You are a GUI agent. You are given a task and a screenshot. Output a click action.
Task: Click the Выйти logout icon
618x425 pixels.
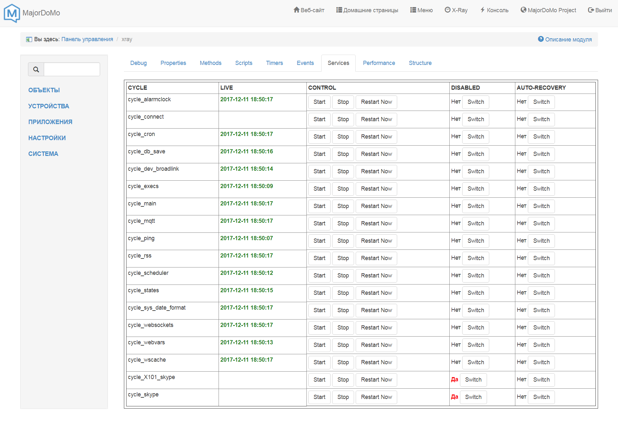click(591, 10)
